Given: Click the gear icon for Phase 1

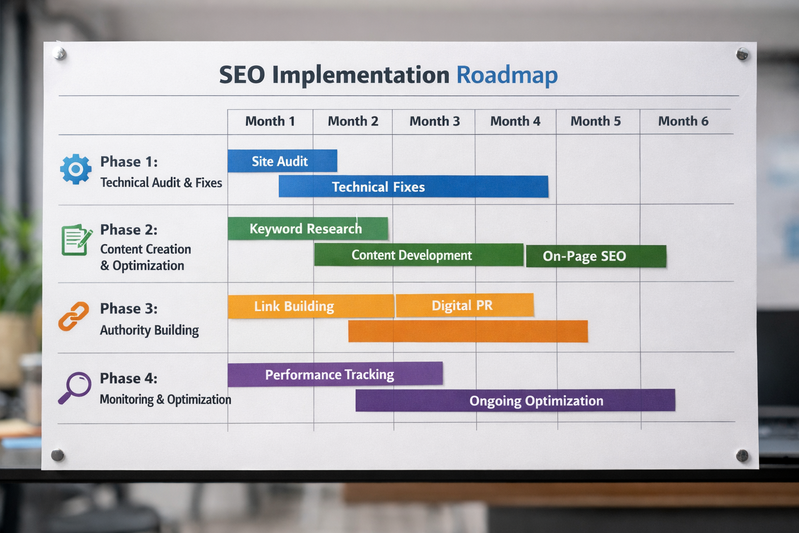Looking at the screenshot, I should [76, 170].
